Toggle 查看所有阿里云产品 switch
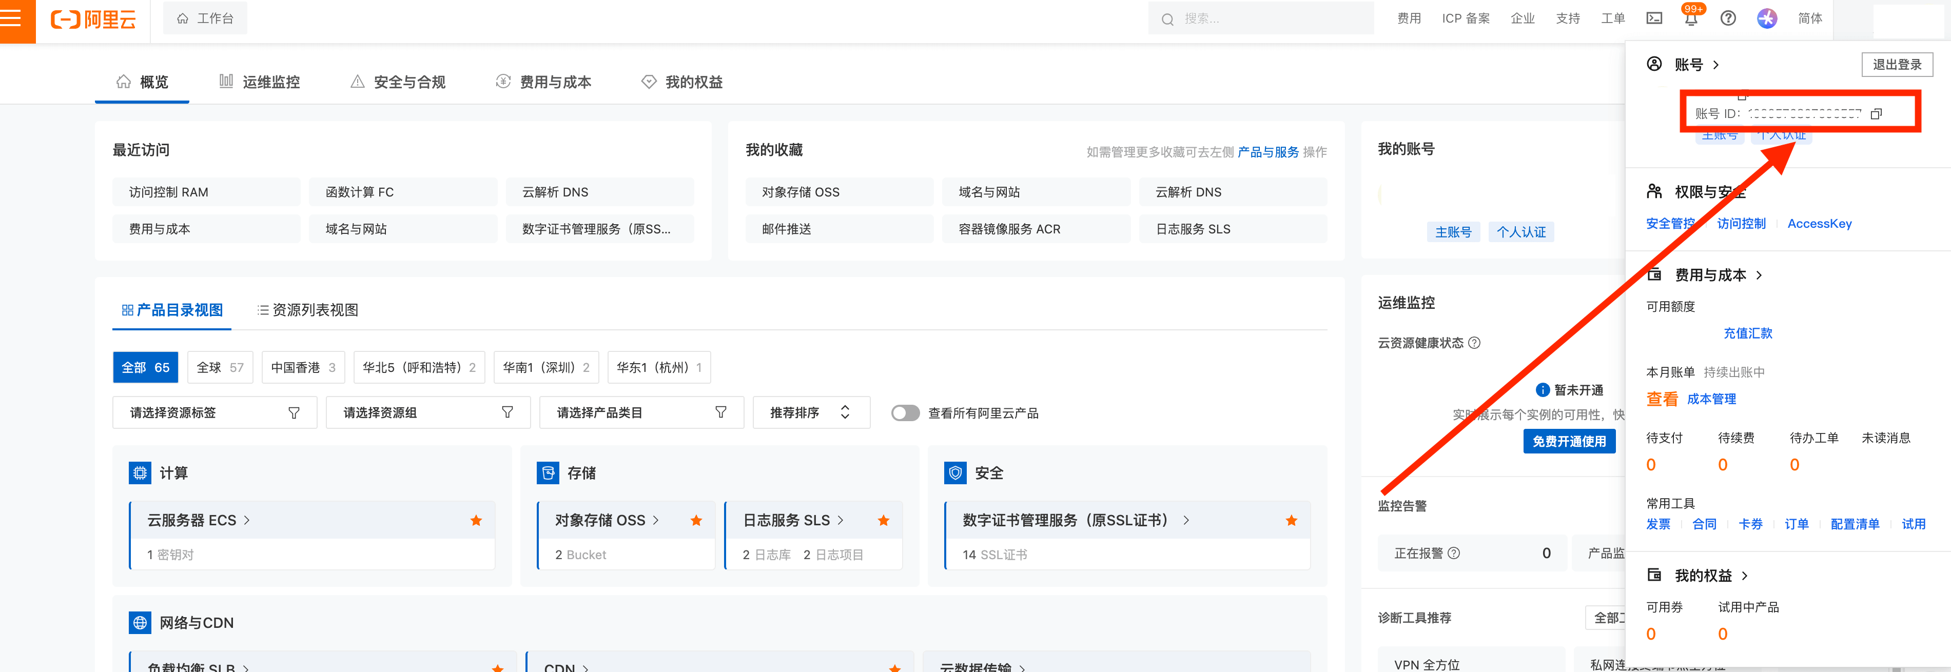 905,412
